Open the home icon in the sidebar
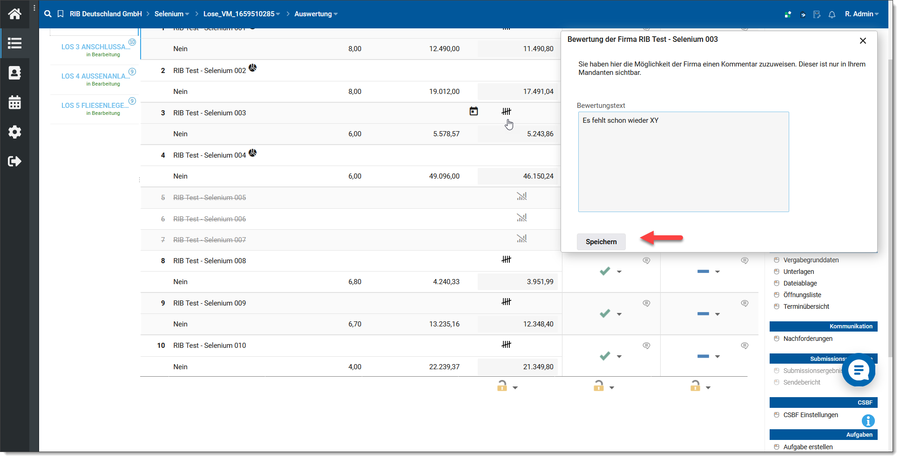This screenshot has height=459, width=900. pos(14,14)
